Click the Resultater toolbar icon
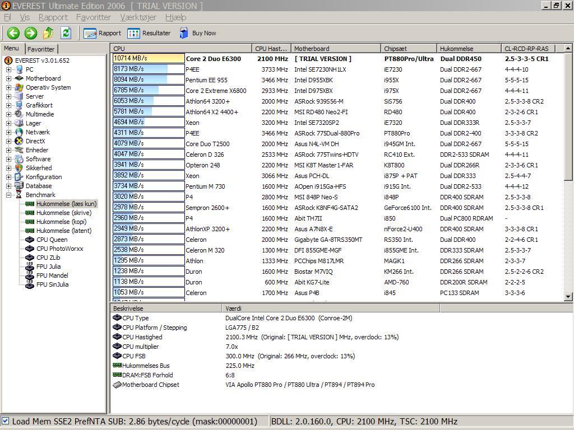Screen dimensions: 574x430 click(133, 33)
